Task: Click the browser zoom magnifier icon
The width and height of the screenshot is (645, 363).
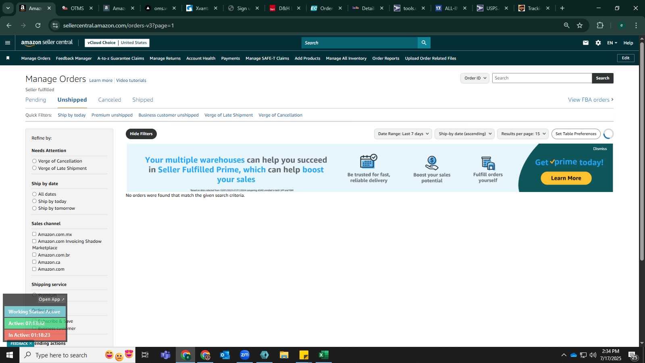Action: pyautogui.click(x=566, y=25)
